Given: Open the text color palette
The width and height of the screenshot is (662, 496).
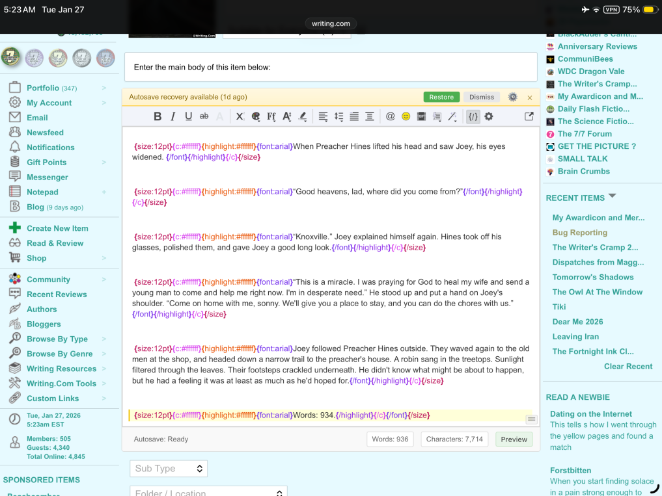Looking at the screenshot, I should (255, 116).
